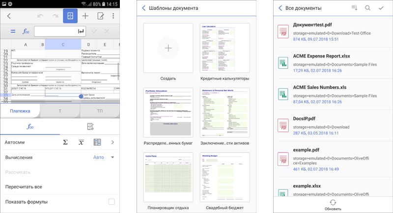The height and width of the screenshot is (213, 393).
Task: Search documents with the magnifier icon
Action: coord(367,8)
